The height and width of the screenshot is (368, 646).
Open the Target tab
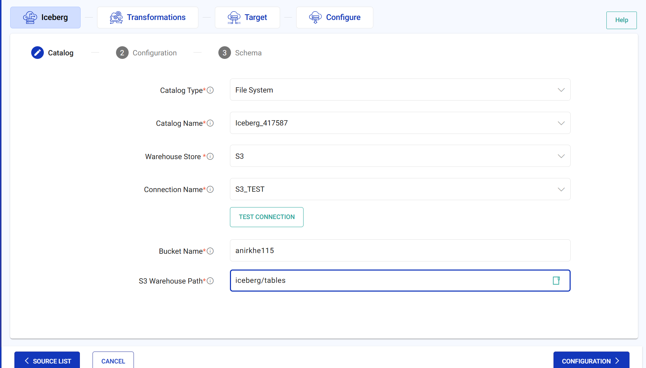(247, 18)
